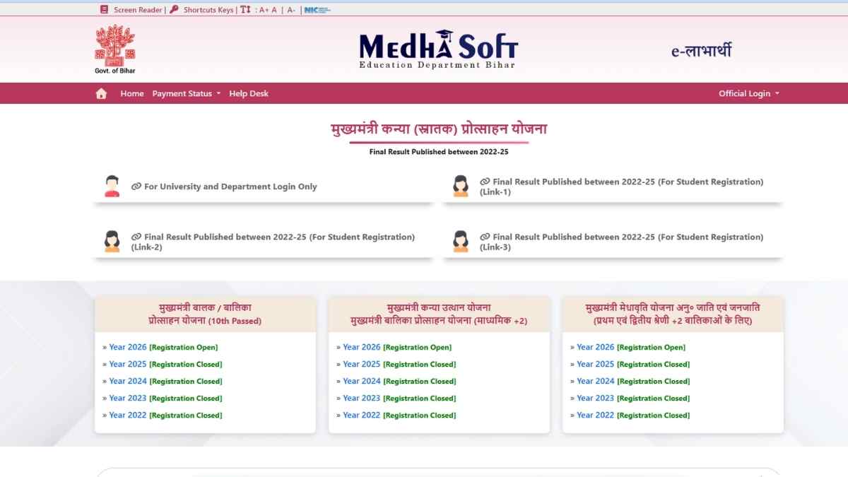Open Year 2025 under मेधावृत्ति योजना card

(x=596, y=364)
